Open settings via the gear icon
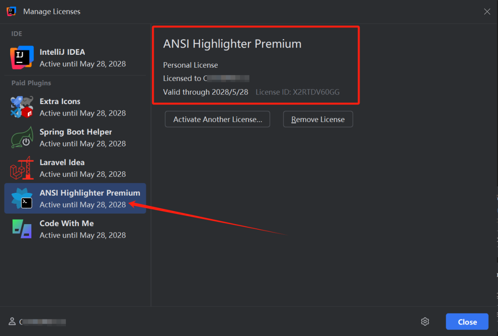Viewport: 498px width, 336px height. coord(425,322)
